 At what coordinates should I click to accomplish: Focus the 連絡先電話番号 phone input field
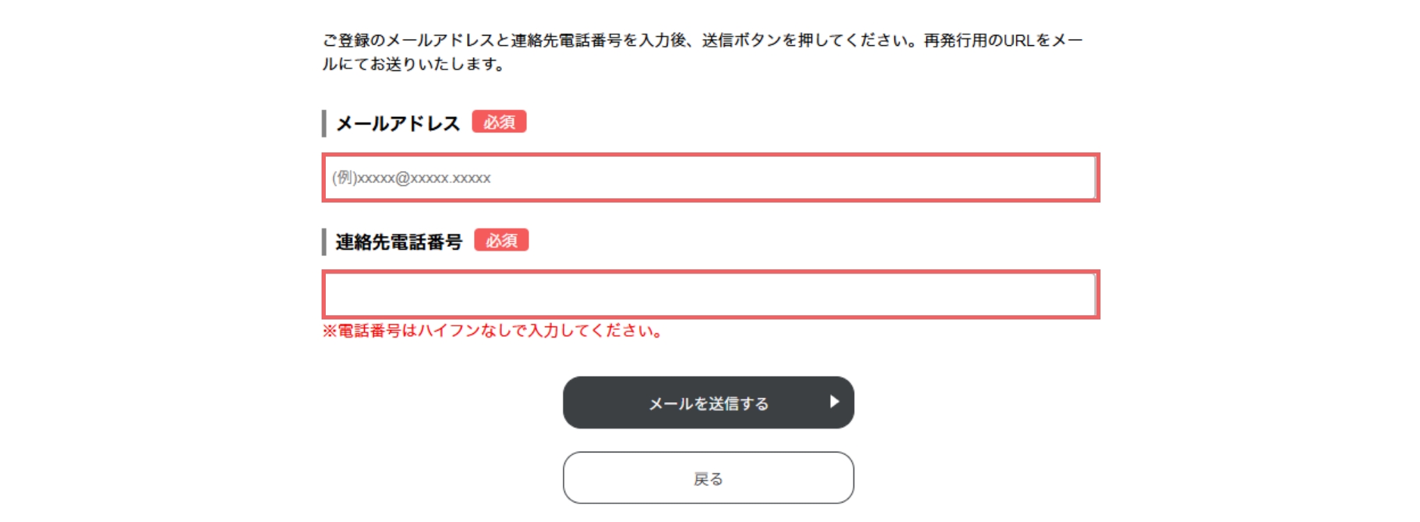710,294
